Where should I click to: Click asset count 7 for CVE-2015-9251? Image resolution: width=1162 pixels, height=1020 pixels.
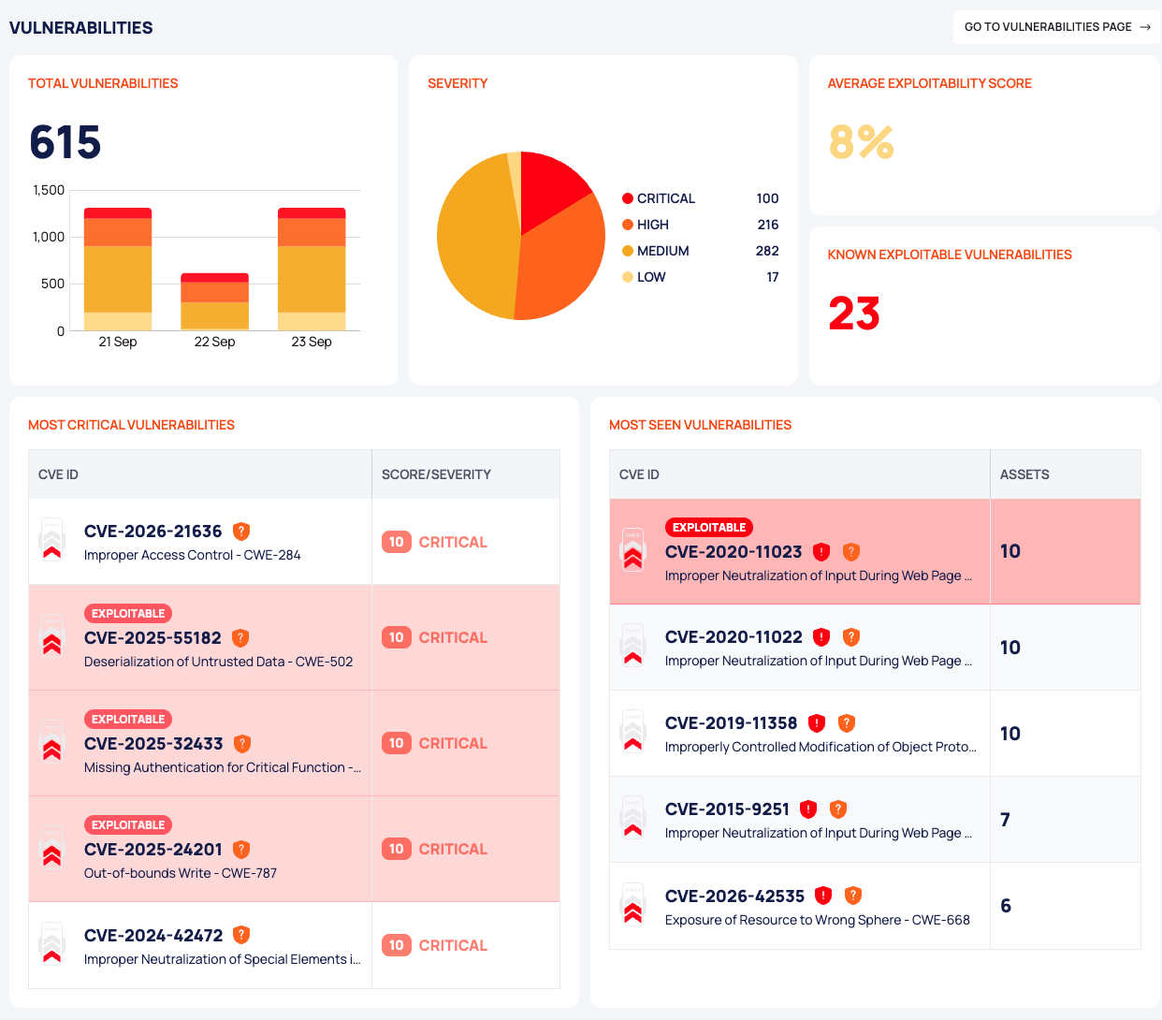tap(1005, 820)
